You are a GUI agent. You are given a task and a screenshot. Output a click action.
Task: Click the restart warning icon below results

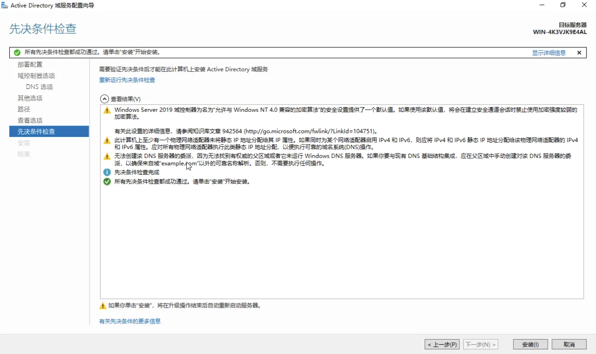[103, 306]
